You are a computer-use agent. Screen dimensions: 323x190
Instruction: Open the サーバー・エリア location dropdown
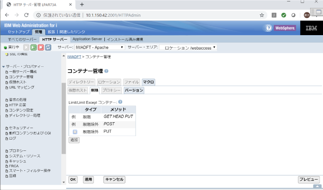188,47
